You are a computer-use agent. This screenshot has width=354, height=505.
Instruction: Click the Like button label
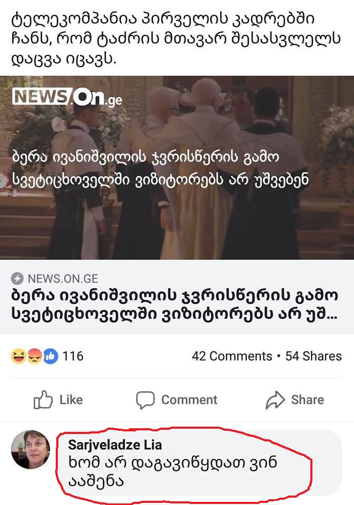coord(71,400)
